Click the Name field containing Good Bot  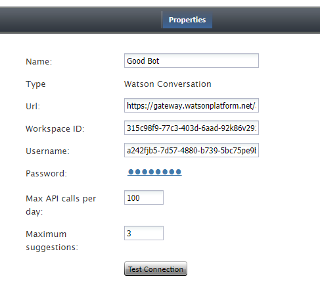[191, 61]
